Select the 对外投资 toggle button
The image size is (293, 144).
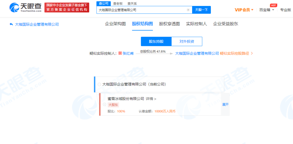point(187,41)
